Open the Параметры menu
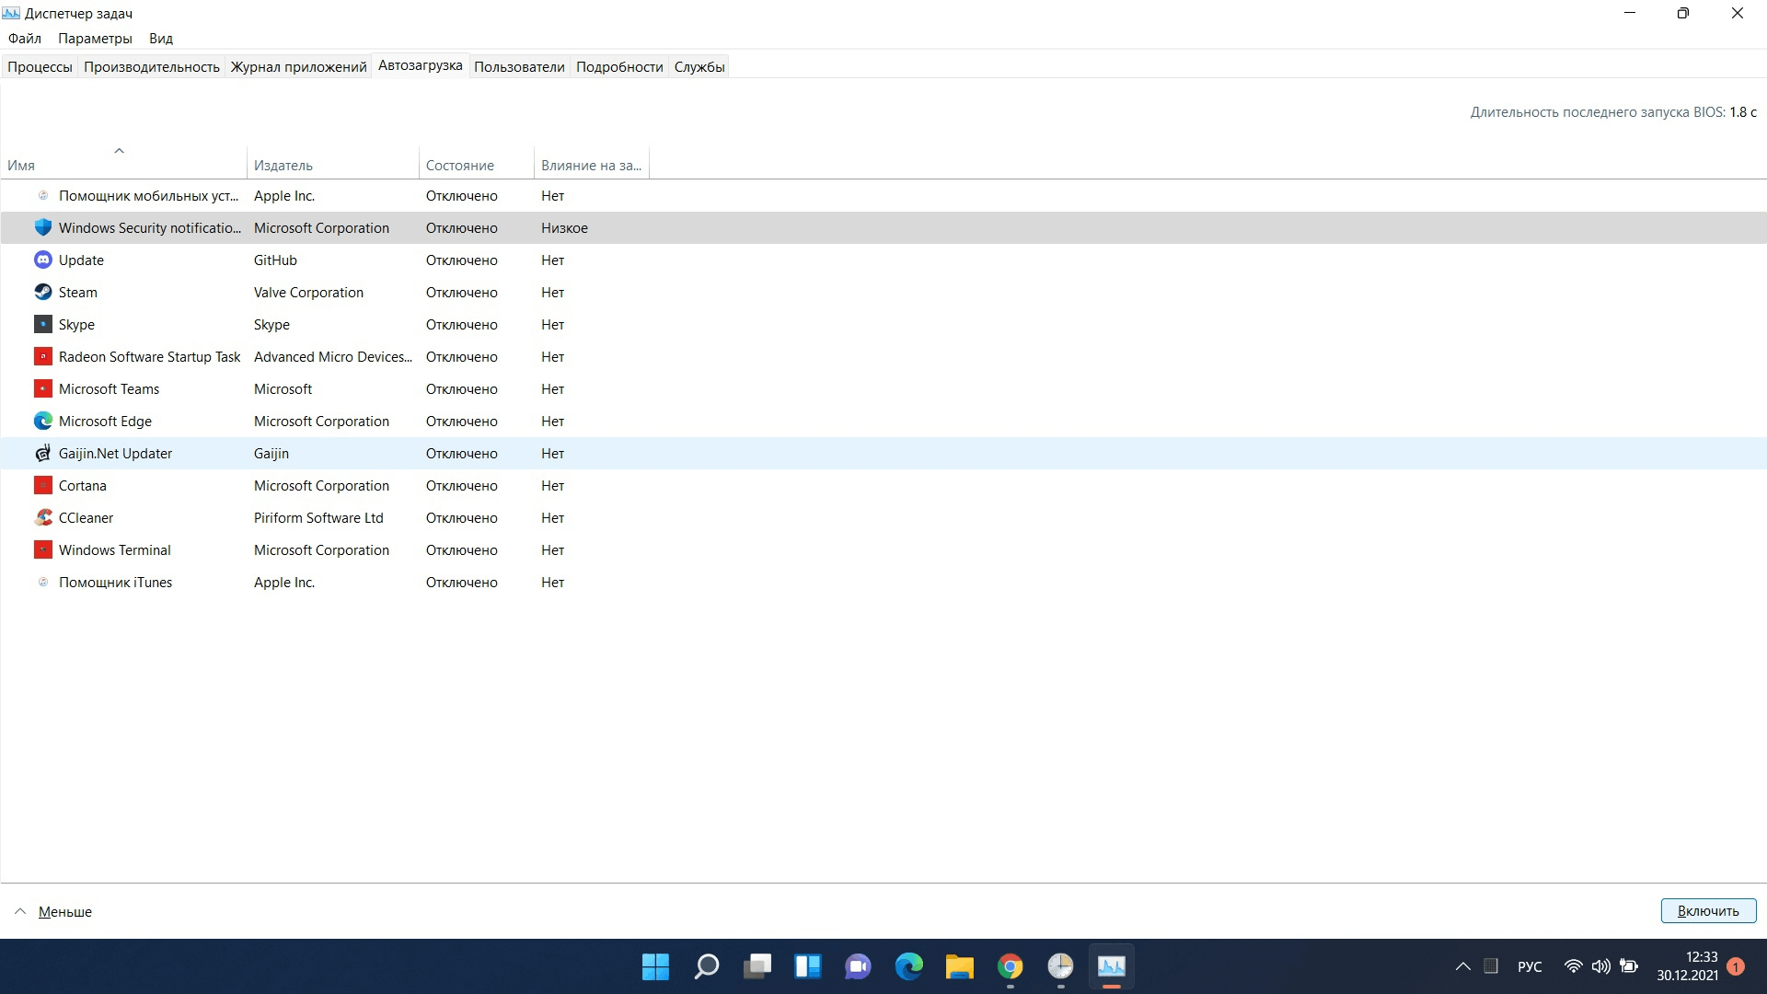Screen dimensions: 1767x994 [x=95, y=39]
